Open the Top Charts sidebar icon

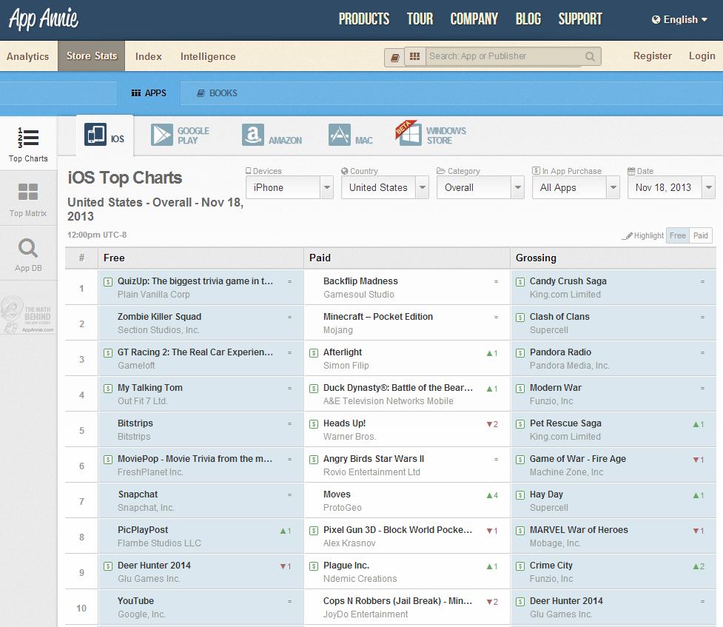pyautogui.click(x=28, y=138)
